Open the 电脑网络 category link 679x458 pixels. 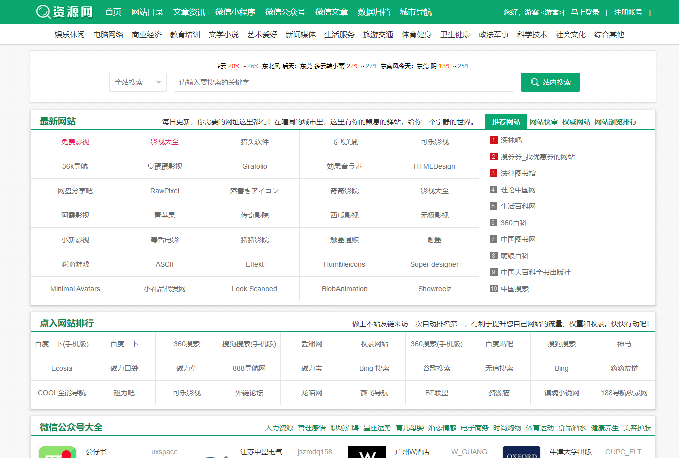tap(108, 35)
